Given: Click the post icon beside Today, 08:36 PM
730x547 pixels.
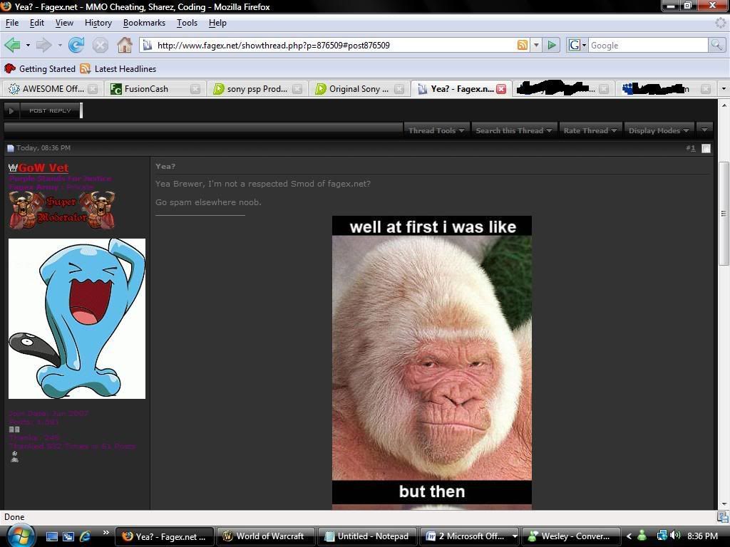Looking at the screenshot, I should coord(11,148).
